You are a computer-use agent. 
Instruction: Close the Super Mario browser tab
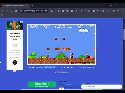point(28,5)
